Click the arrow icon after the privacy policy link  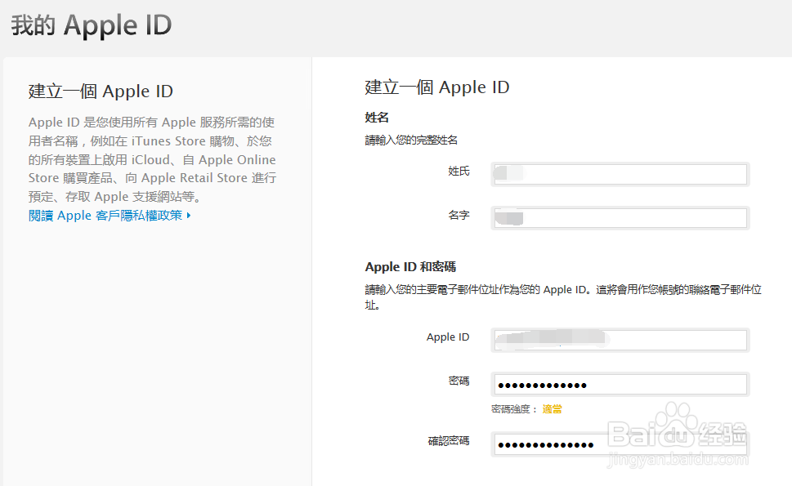click(189, 216)
